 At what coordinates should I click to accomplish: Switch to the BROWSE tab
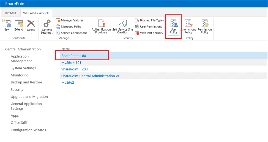[x=11, y=13]
